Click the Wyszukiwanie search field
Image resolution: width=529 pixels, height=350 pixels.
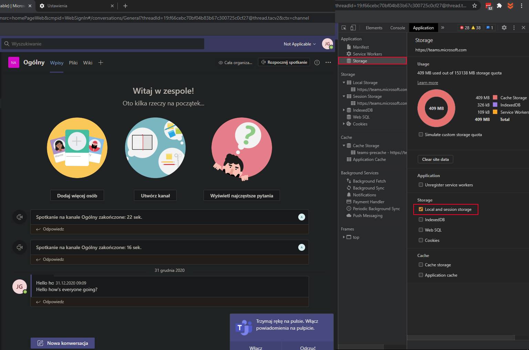(103, 44)
